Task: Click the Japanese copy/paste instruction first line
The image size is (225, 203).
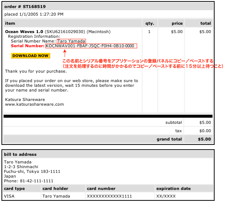Action: pyautogui.click(x=138, y=61)
